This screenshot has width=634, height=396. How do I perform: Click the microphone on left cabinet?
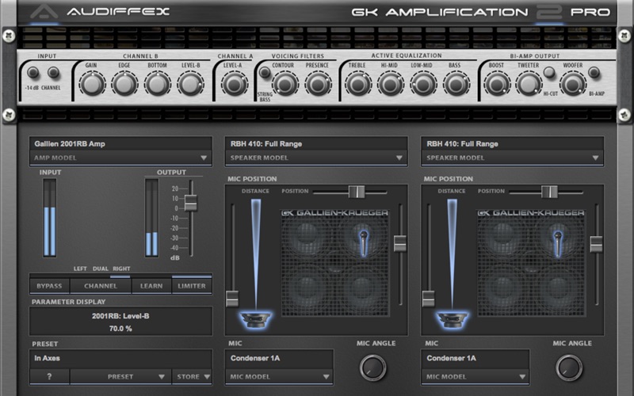[x=364, y=244]
